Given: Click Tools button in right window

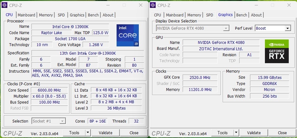Looking at the screenshot, I should tap(222, 133).
